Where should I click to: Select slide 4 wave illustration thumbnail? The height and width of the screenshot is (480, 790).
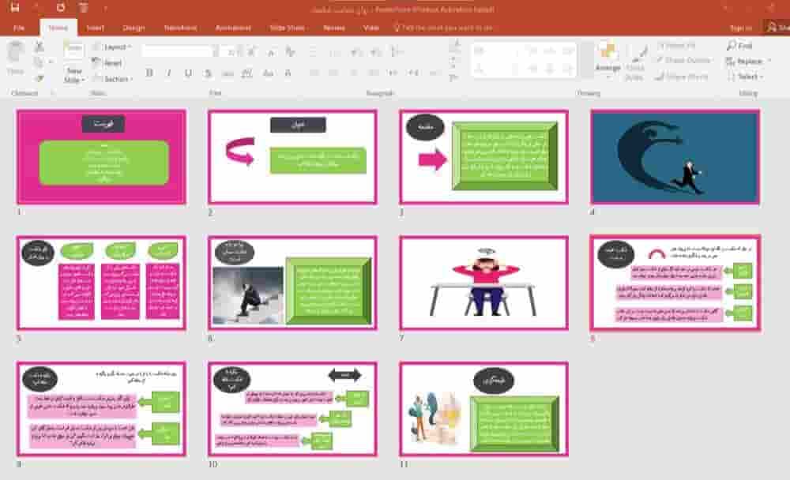click(x=675, y=157)
